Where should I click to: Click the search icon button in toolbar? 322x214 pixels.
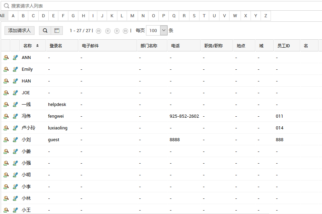pyautogui.click(x=45, y=31)
